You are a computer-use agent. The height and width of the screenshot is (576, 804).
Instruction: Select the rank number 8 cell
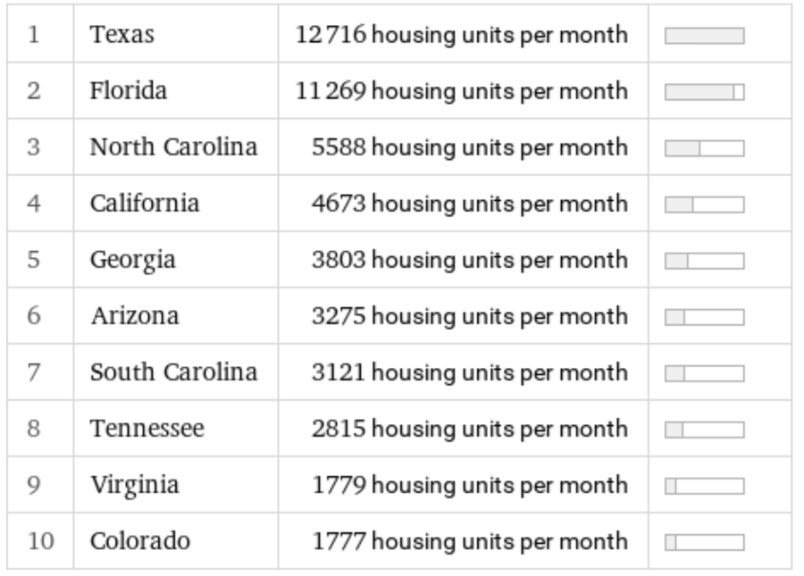[36, 429]
